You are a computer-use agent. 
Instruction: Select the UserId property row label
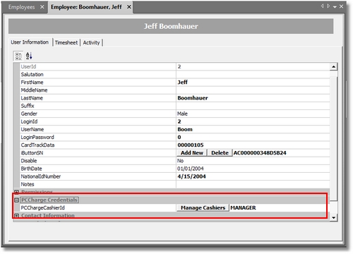click(x=28, y=66)
